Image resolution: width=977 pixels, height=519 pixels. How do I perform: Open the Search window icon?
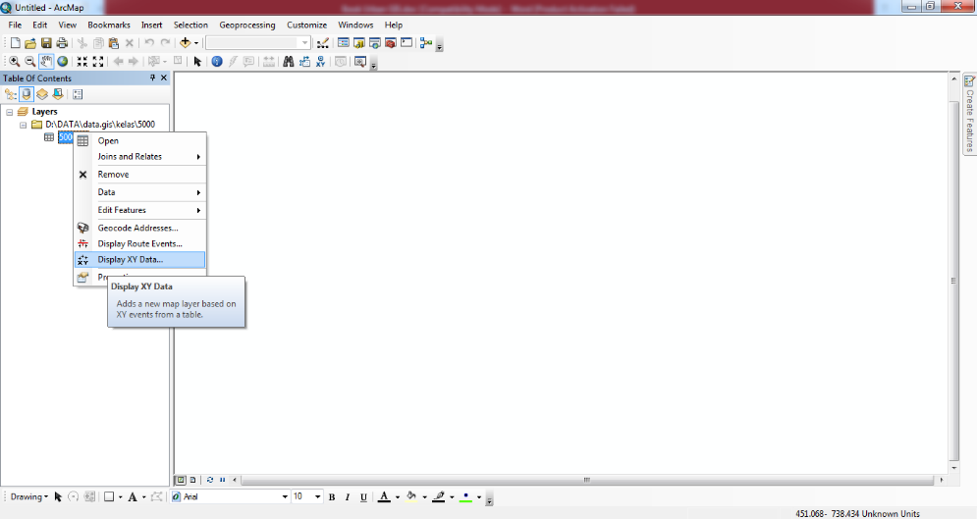(374, 43)
